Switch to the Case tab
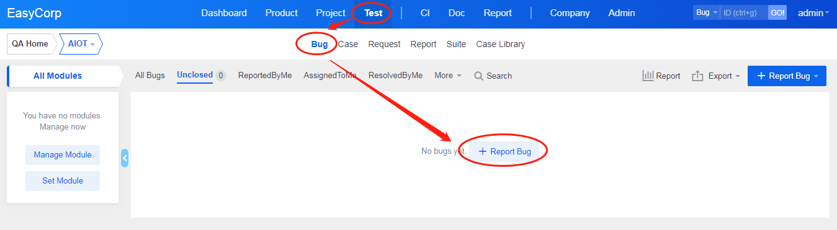 (x=348, y=45)
